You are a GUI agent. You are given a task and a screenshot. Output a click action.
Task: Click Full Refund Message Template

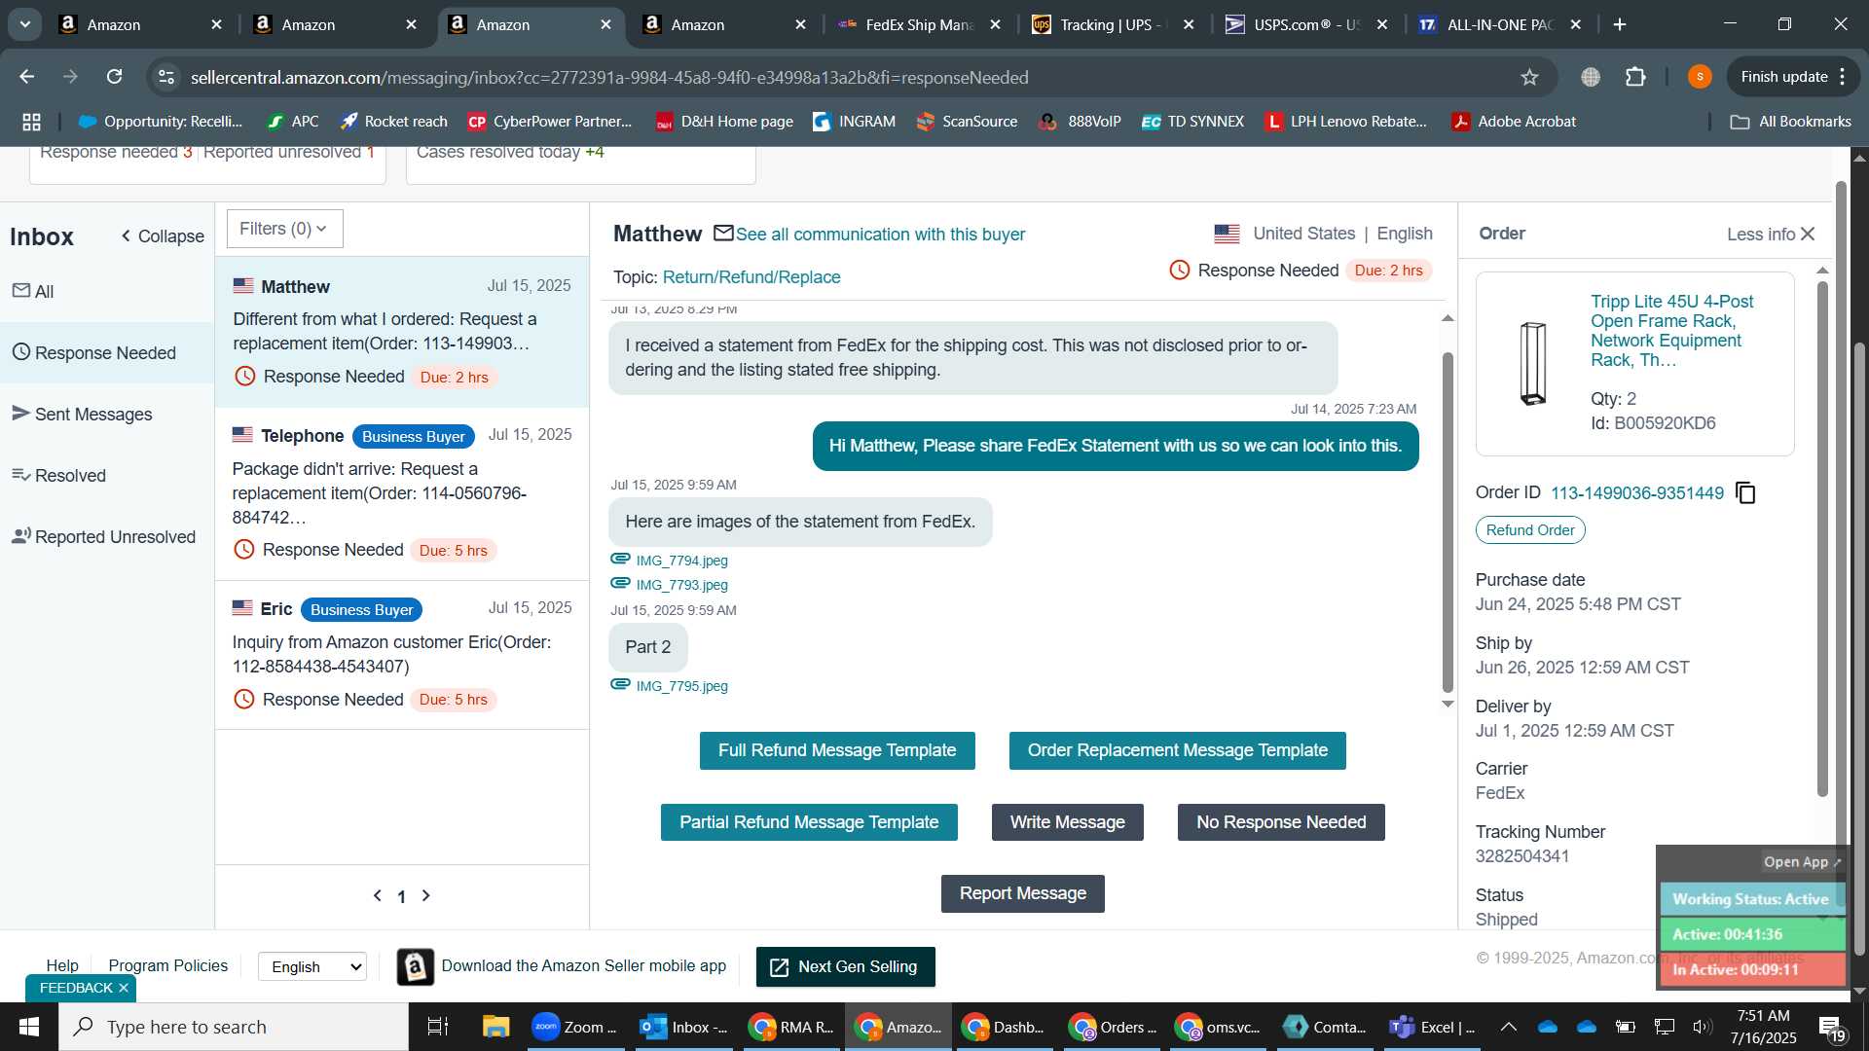pos(837,750)
